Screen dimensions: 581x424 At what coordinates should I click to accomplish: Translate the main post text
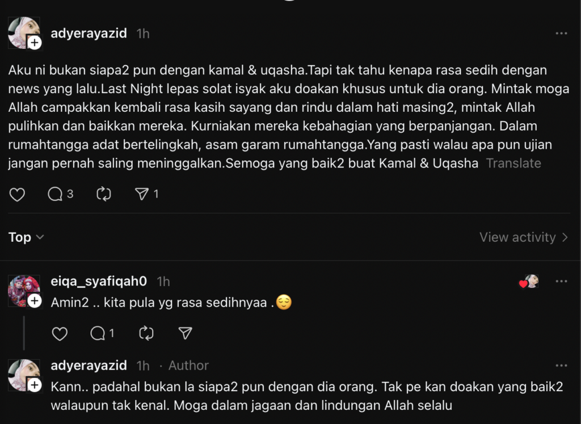point(513,163)
